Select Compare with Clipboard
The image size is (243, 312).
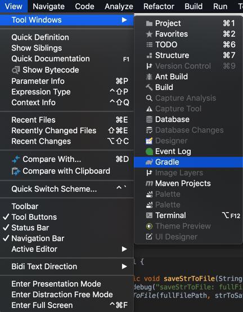coord(67,171)
